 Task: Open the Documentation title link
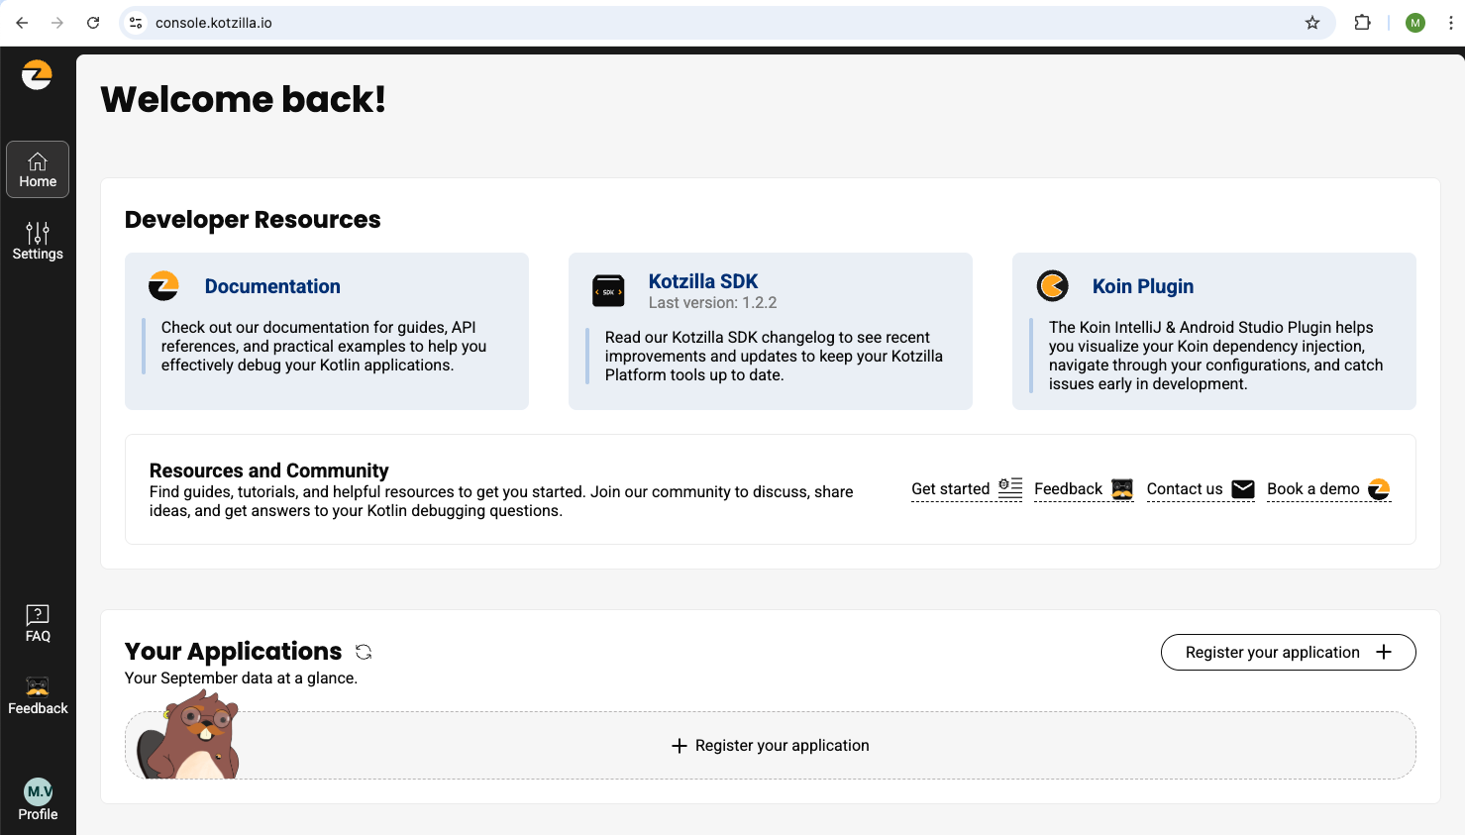click(x=272, y=286)
